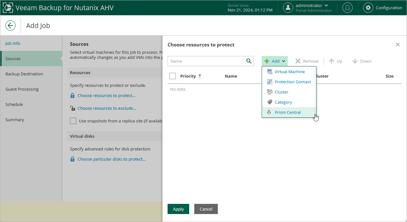Click the Cluster icon in Add menu
The image size is (407, 222).
pos(270,92)
